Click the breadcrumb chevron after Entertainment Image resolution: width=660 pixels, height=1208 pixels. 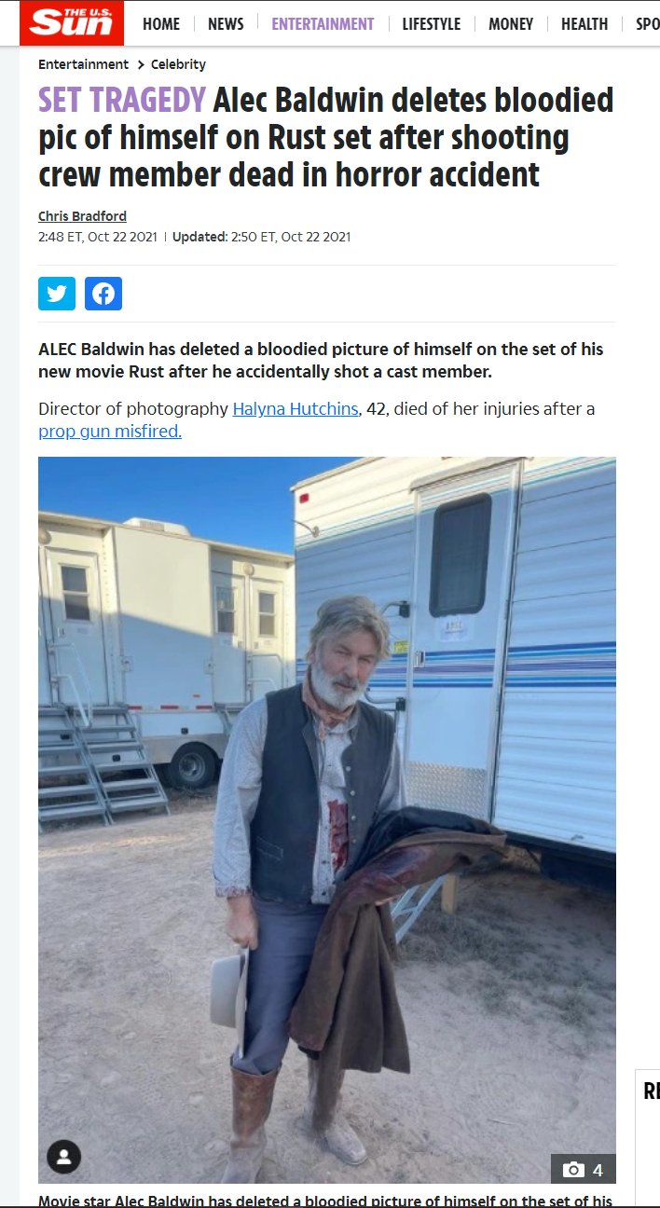(140, 64)
